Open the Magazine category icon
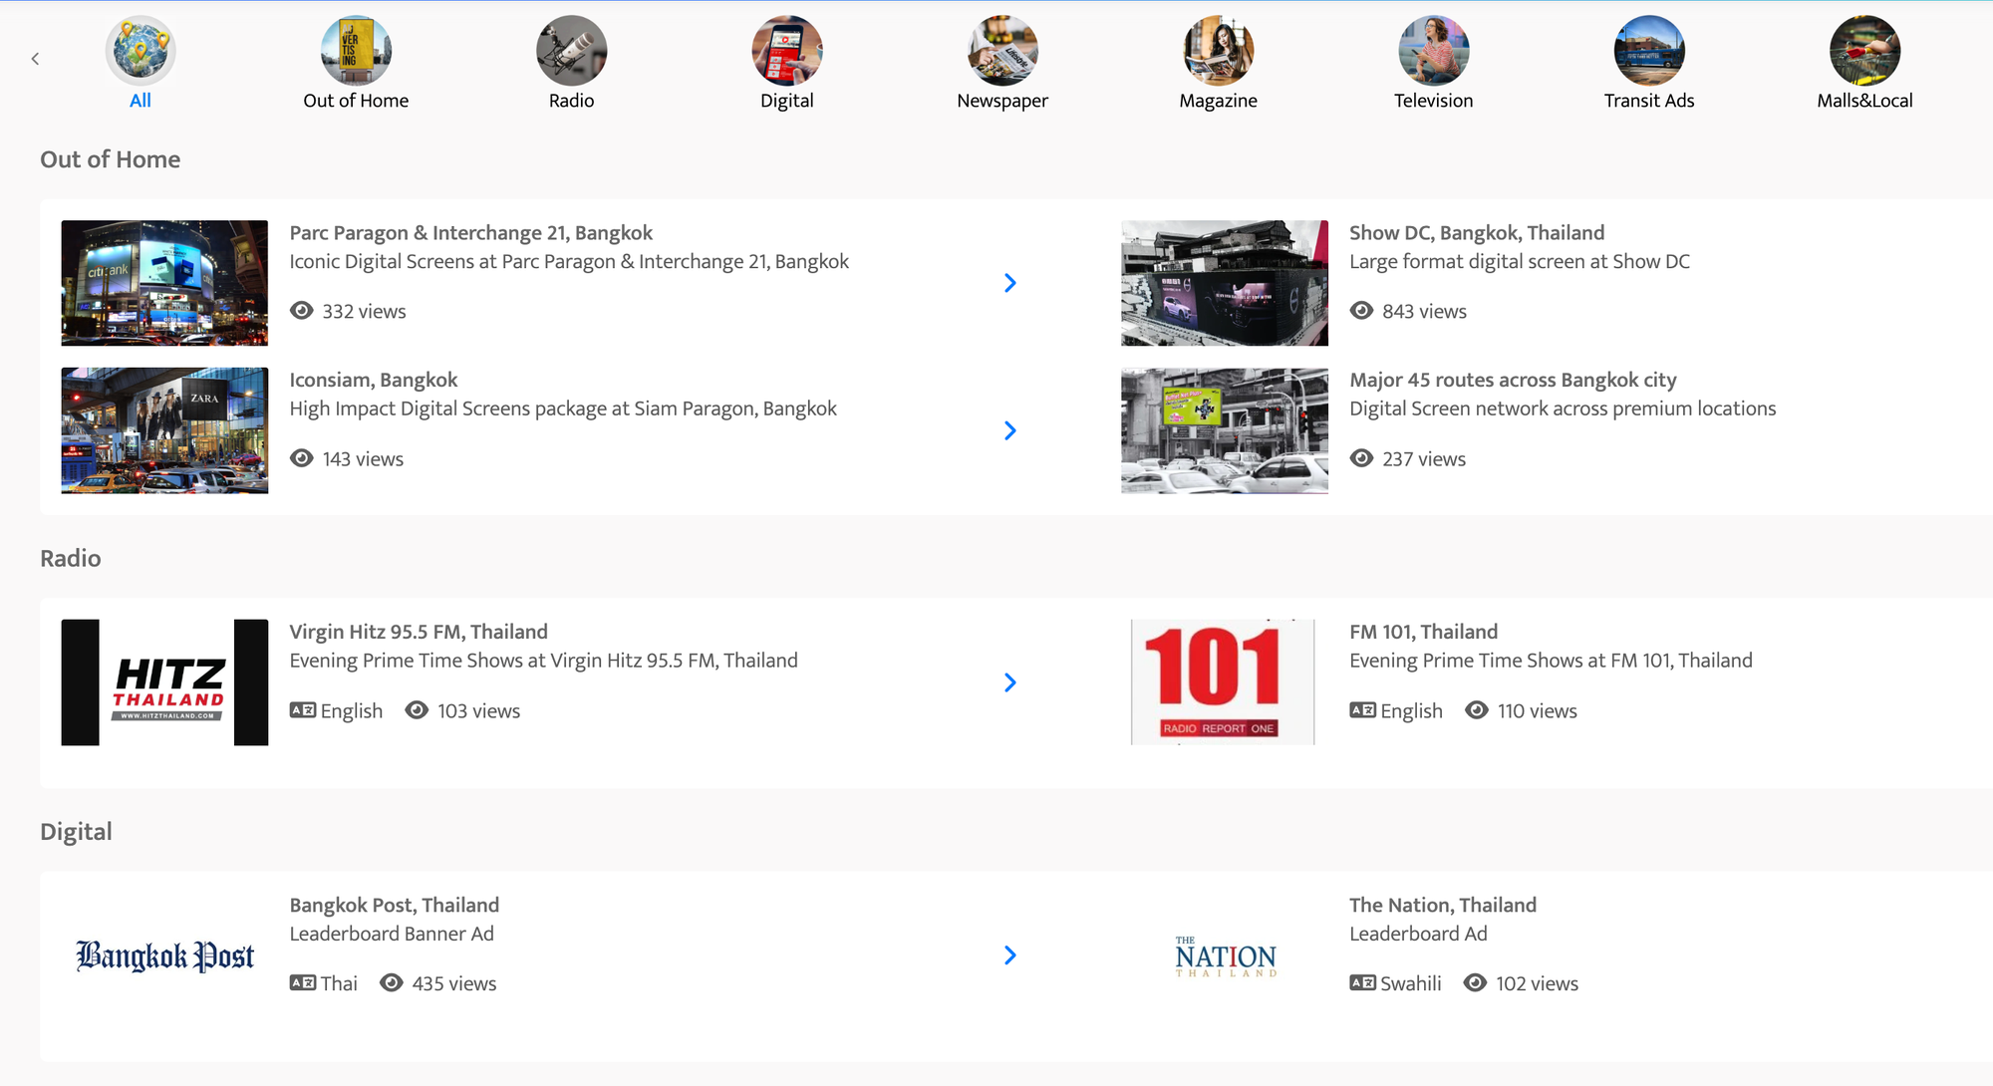 [x=1218, y=51]
